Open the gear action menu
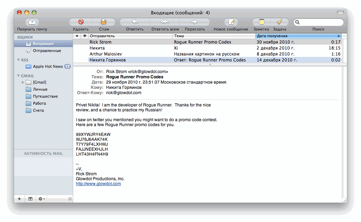361x222 pixels. [x=41, y=199]
